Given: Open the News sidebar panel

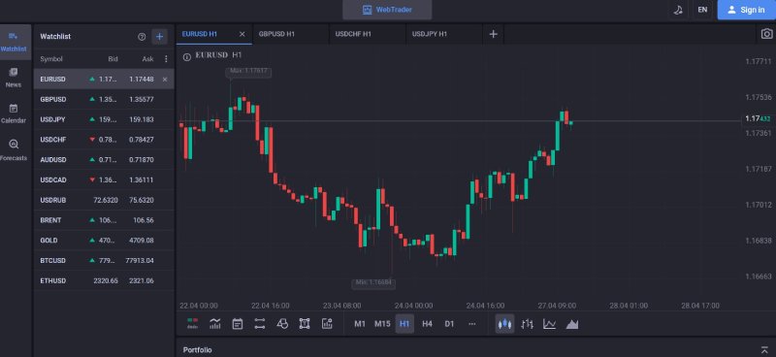Looking at the screenshot, I should pos(14,78).
